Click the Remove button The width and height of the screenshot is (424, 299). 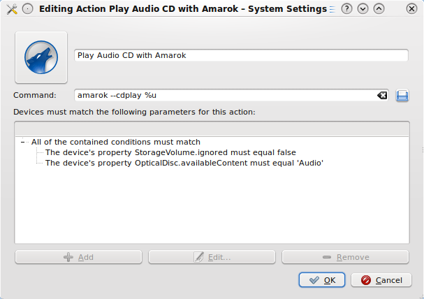point(345,257)
